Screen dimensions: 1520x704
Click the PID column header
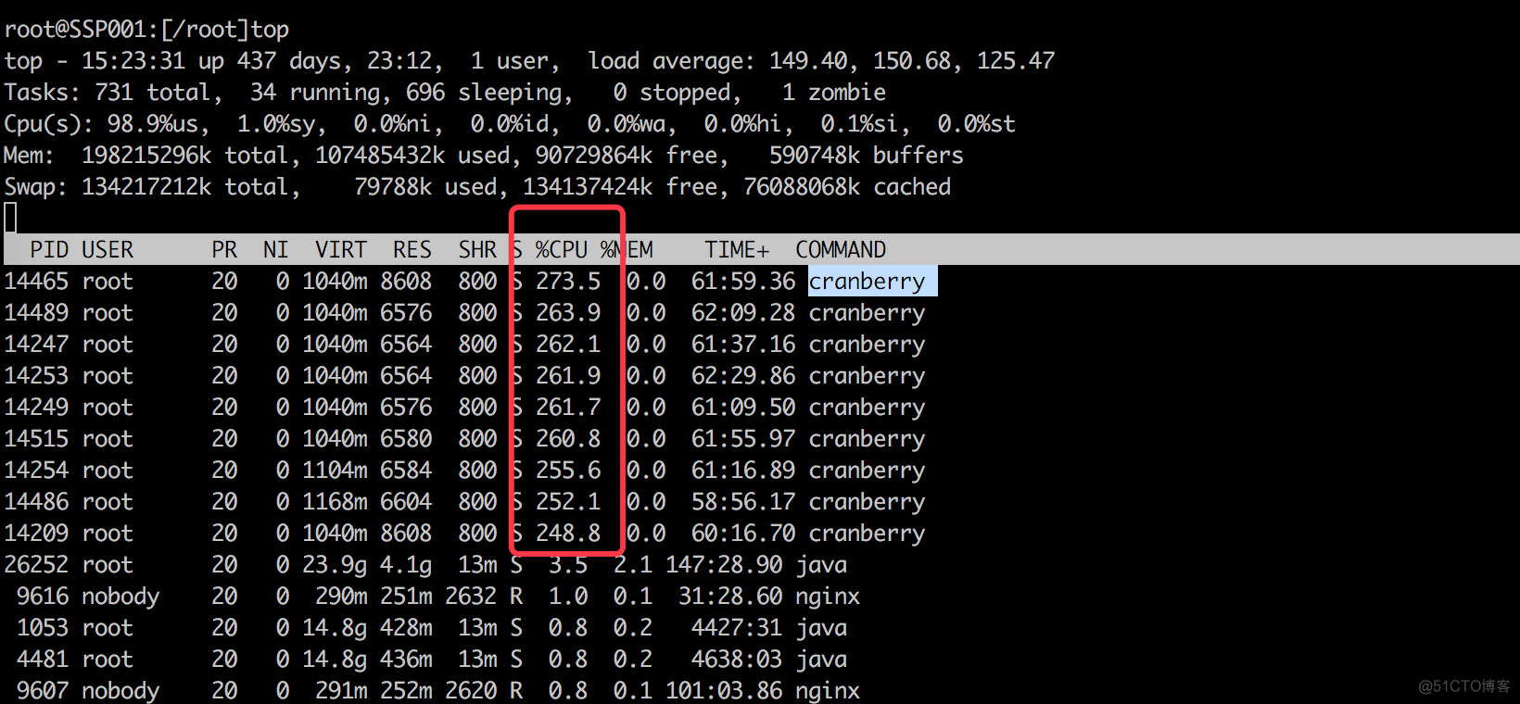(x=49, y=250)
